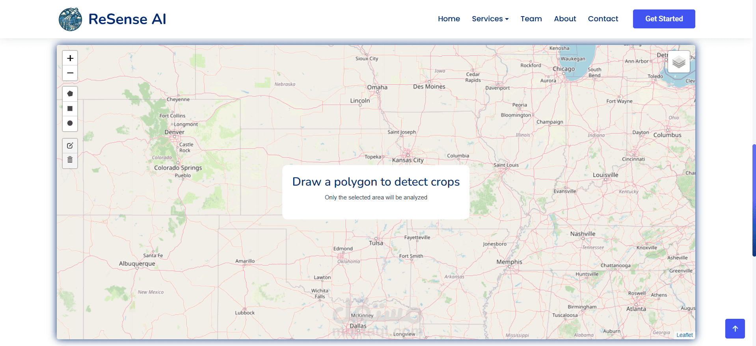Open the Leaflet attribution link
The height and width of the screenshot is (346, 756).
point(685,335)
